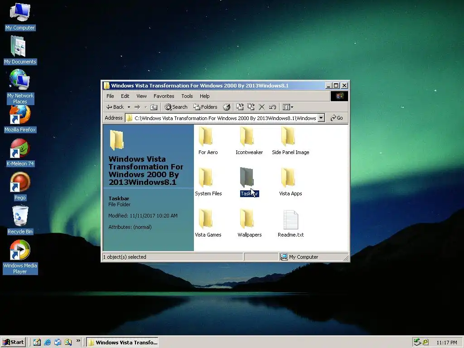Image resolution: width=464 pixels, height=348 pixels.
Task: Click Show Desktop quick launch icon
Action: tap(37, 342)
